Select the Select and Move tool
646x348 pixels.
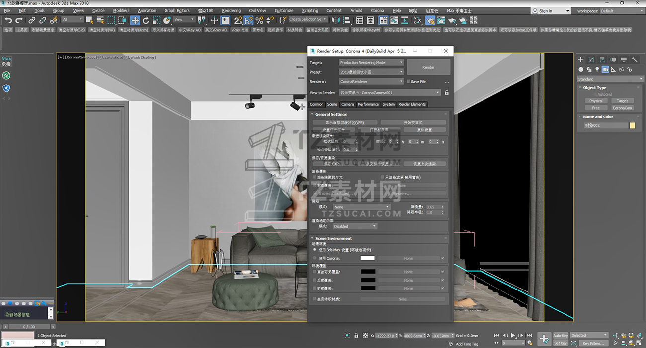135,20
